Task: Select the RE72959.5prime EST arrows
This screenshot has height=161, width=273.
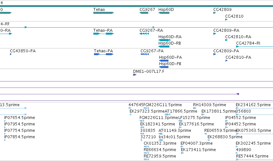Action: coord(146,159)
